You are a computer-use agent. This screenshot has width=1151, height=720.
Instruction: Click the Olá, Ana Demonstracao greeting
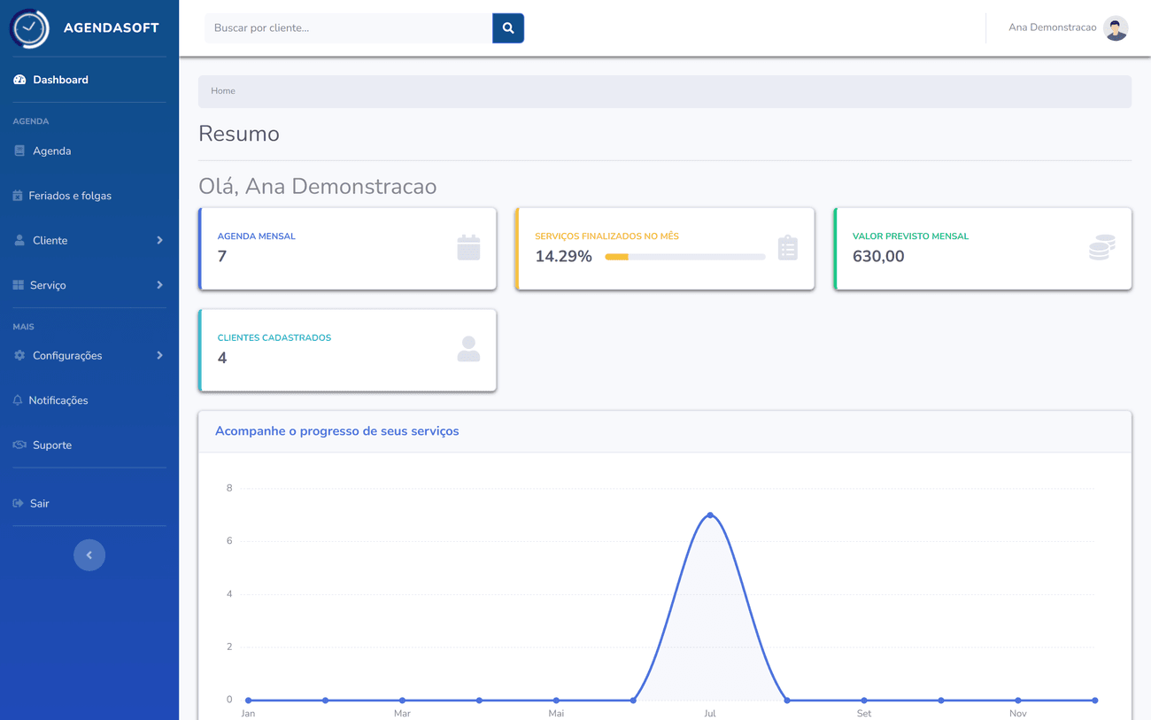317,187
